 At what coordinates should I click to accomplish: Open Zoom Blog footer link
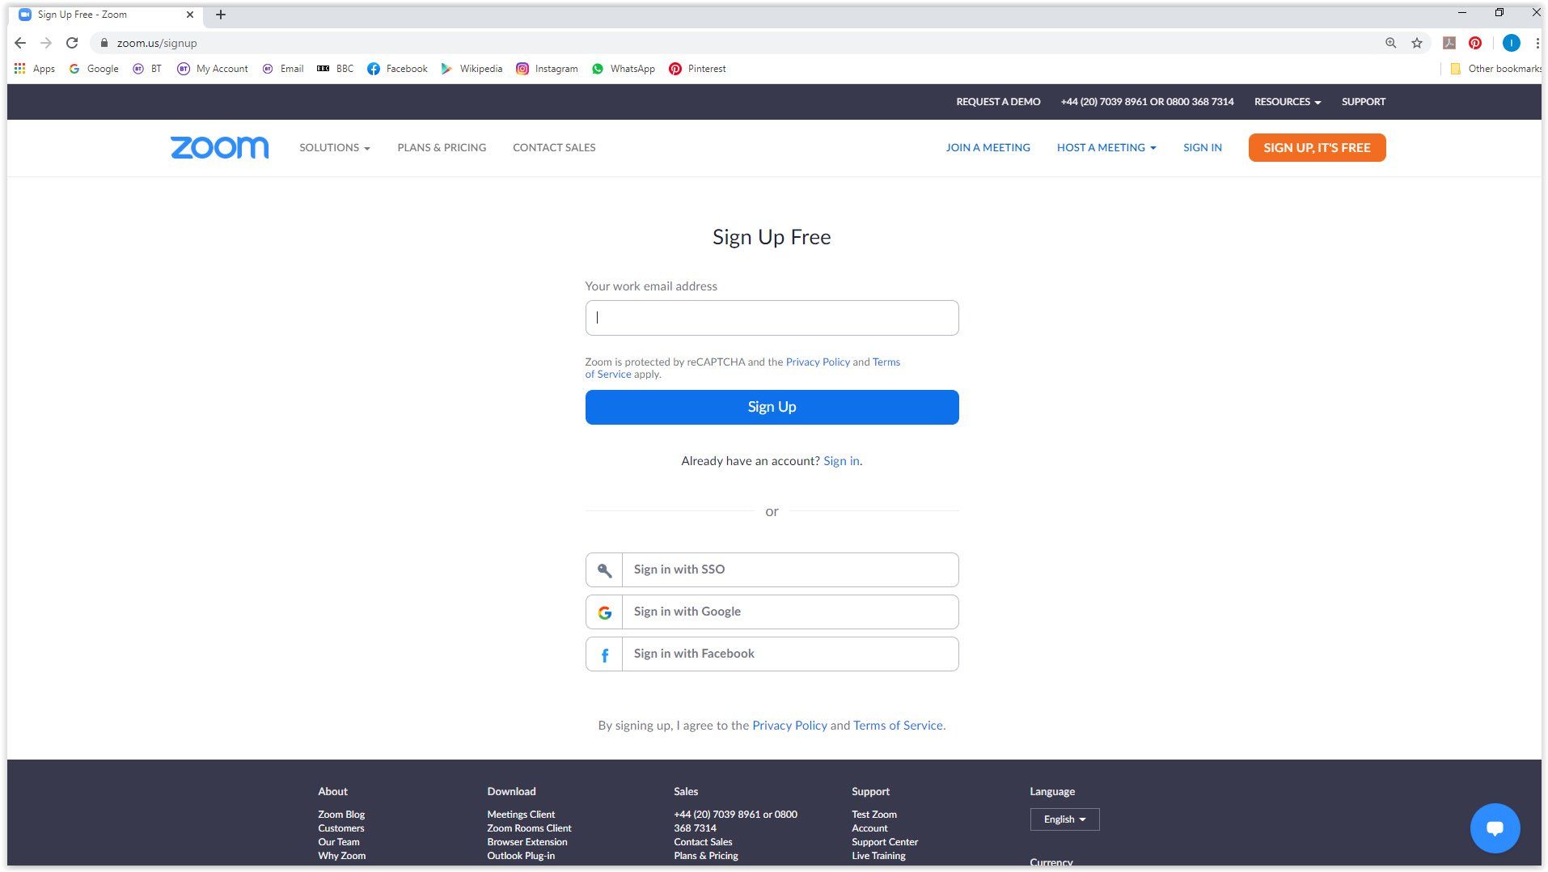coord(341,815)
